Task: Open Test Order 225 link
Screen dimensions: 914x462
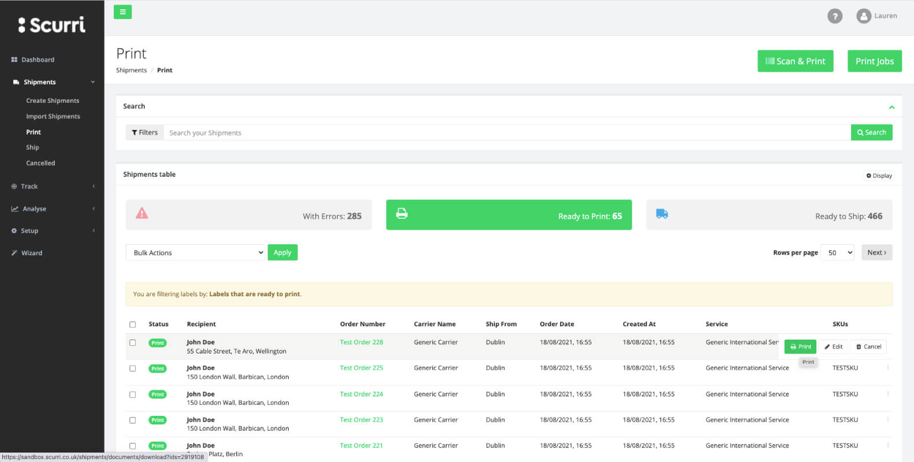Action: click(361, 368)
